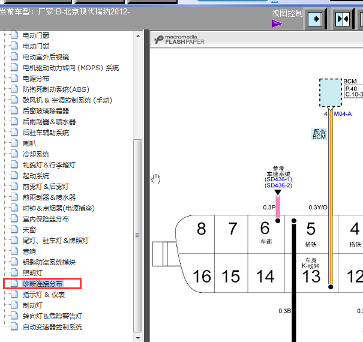Select 自动变速器控制系统 entry
Screen dimensions: 363x342
coord(52,327)
